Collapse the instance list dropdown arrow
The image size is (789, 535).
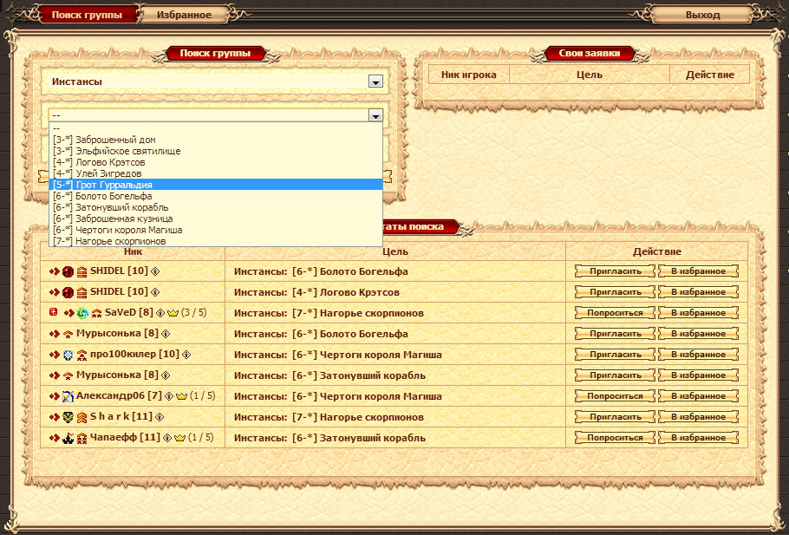[x=375, y=115]
